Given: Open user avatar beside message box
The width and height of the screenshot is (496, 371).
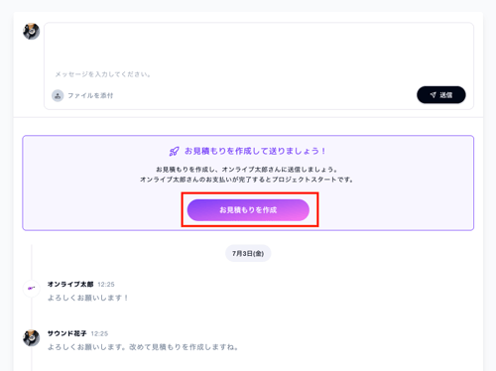Looking at the screenshot, I should (x=32, y=31).
